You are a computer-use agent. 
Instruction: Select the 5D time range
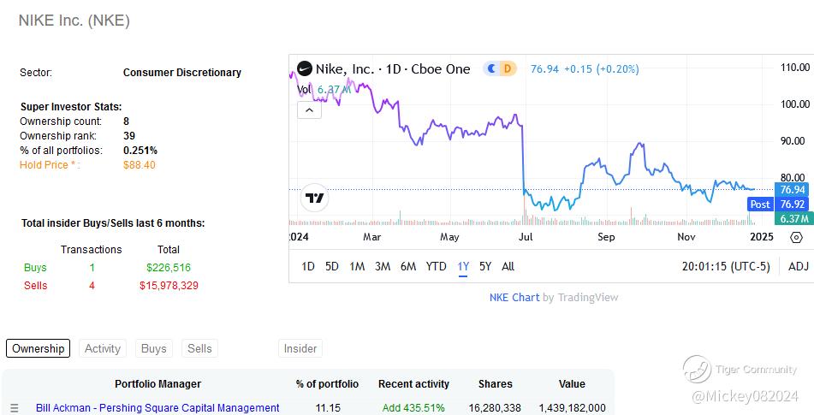tap(332, 266)
